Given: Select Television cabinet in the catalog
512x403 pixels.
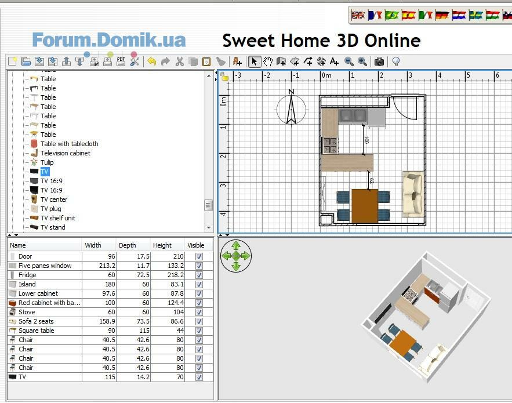Looking at the screenshot, I should (x=66, y=153).
